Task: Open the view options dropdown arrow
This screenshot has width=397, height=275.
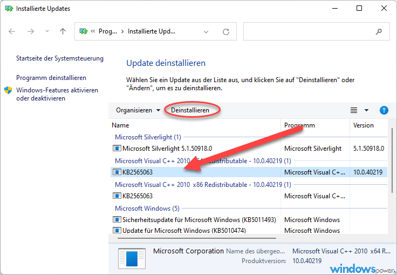Action: click(x=366, y=110)
